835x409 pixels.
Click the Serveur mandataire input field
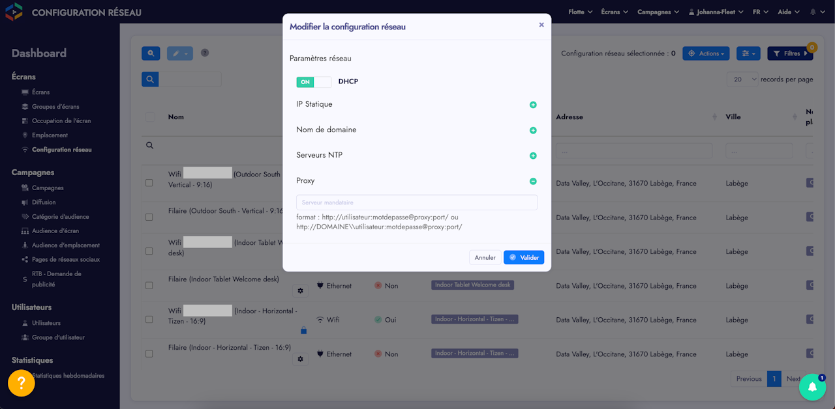[x=417, y=203]
